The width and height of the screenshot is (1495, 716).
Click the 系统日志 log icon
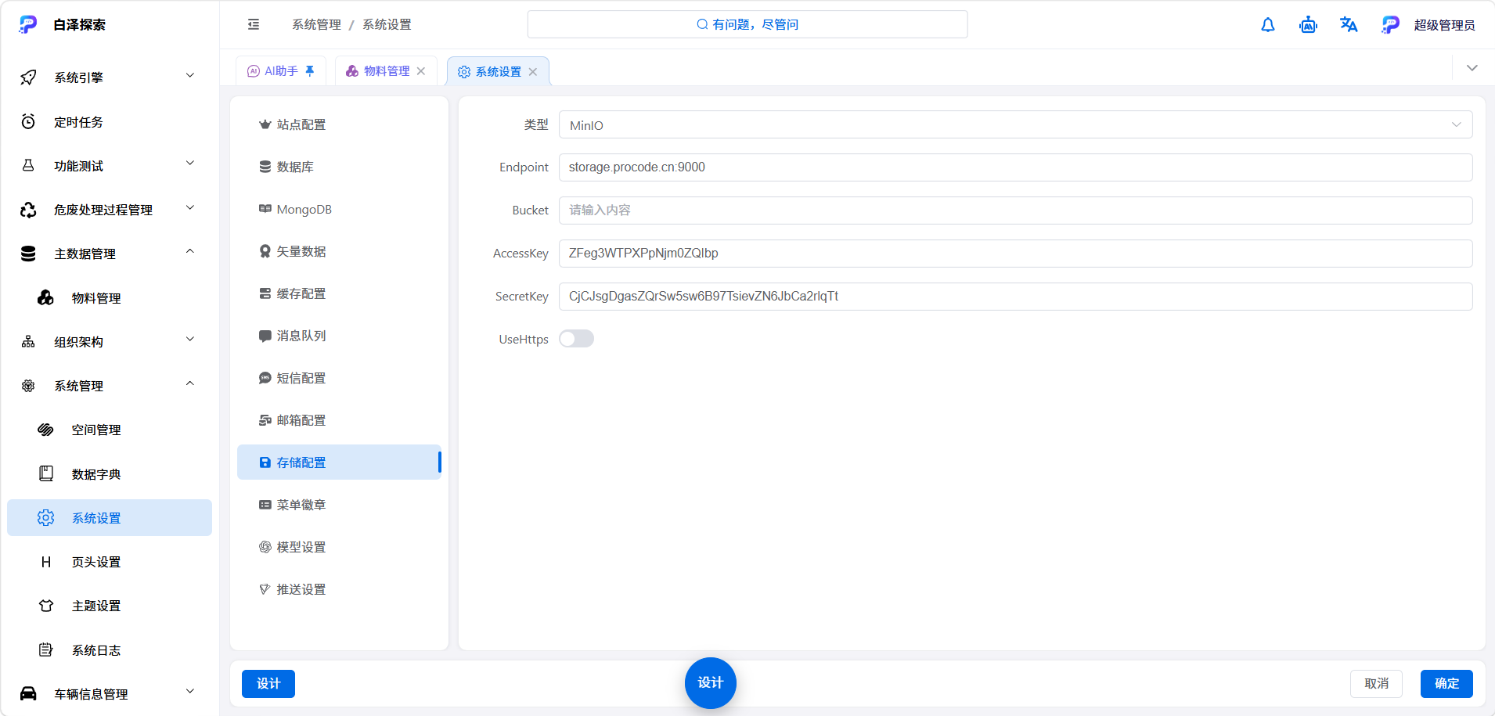point(46,649)
